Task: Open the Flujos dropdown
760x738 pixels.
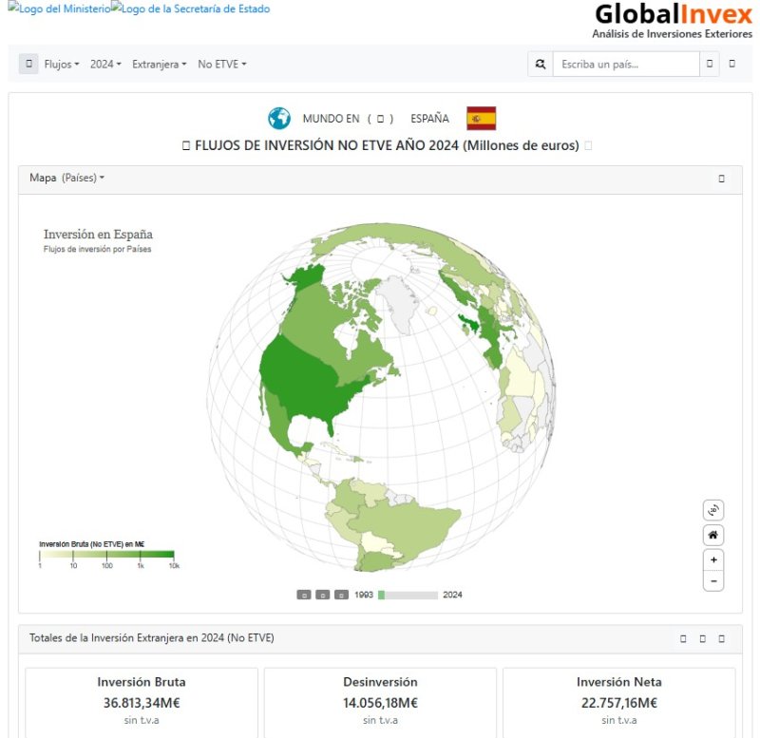Action: (62, 65)
